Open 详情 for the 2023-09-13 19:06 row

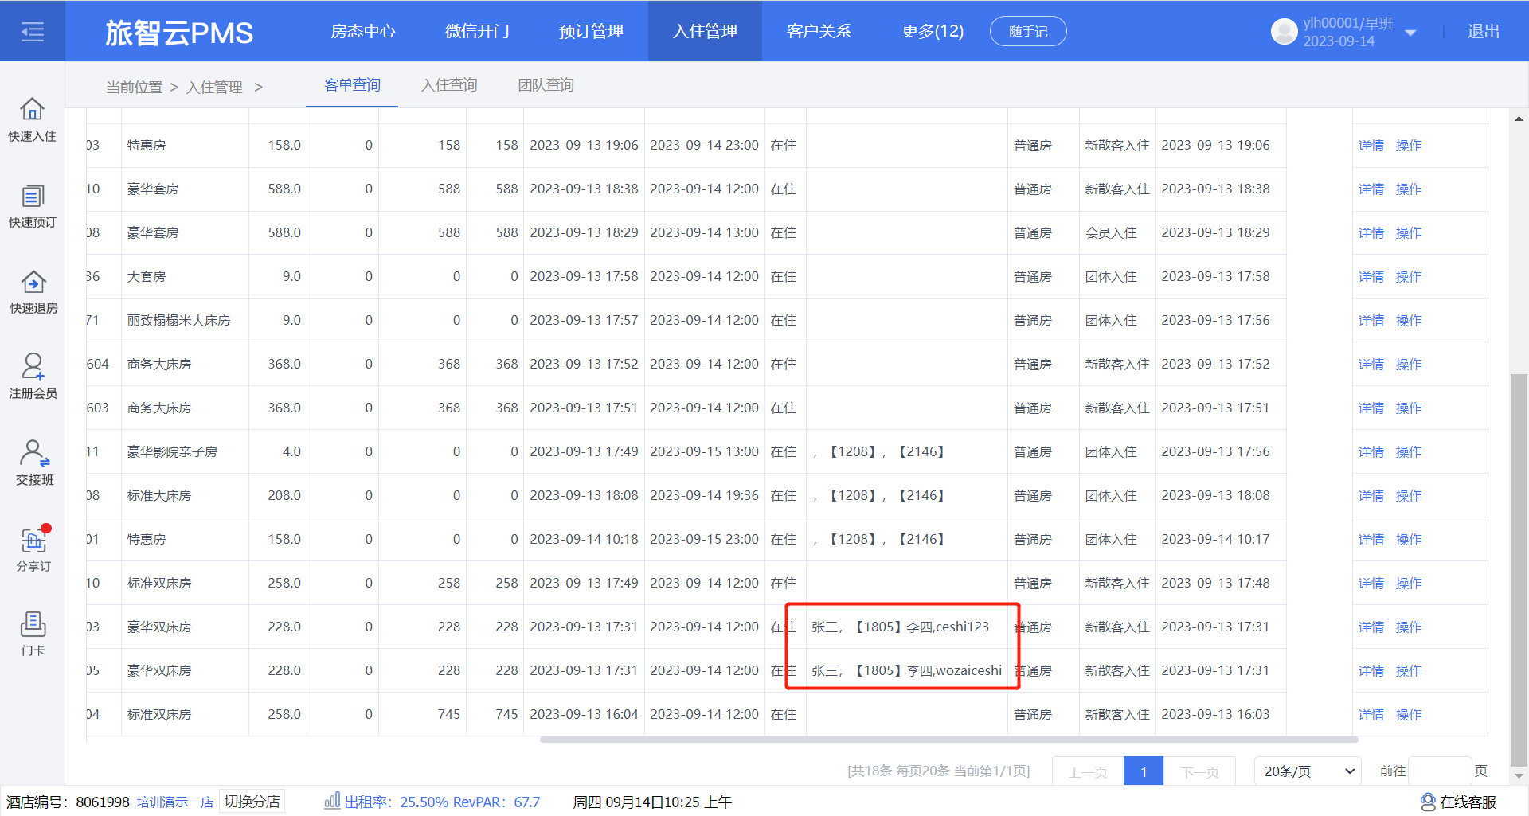tap(1371, 146)
